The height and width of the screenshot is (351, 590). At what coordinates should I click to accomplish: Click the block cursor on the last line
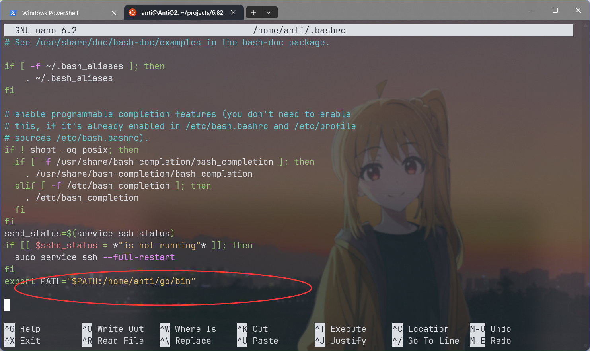pyautogui.click(x=7, y=305)
